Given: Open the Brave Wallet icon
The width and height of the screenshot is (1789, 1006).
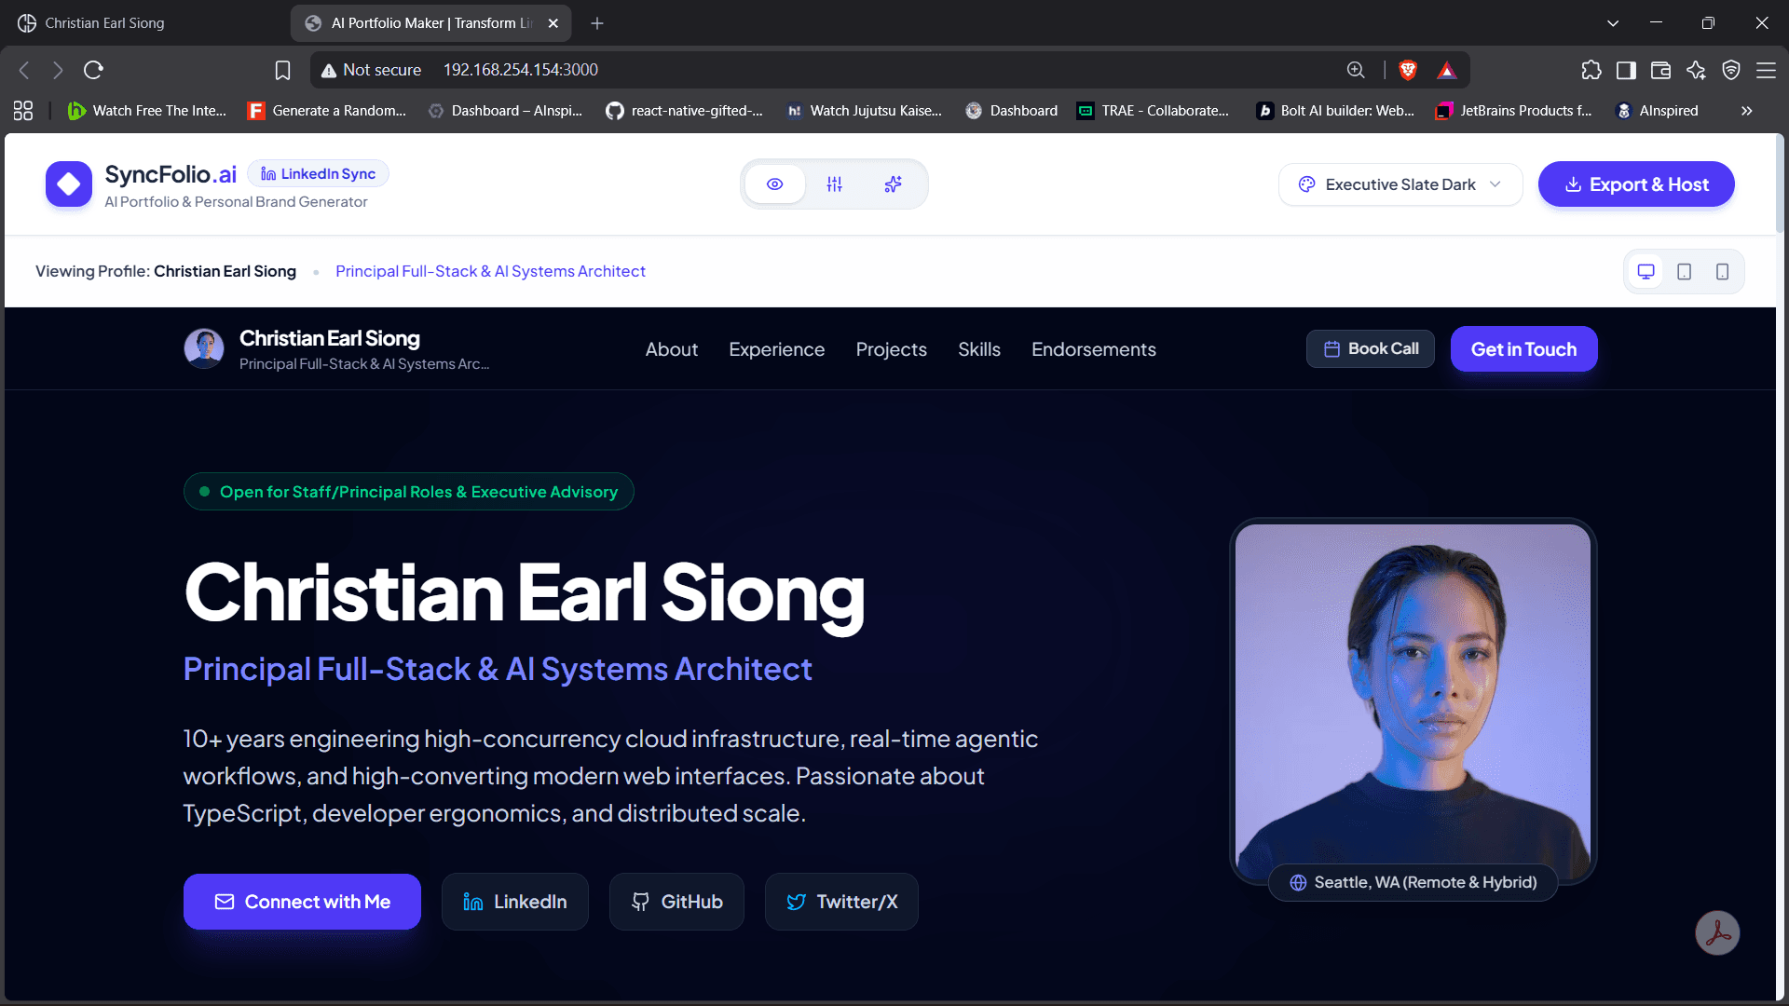Looking at the screenshot, I should [1660, 70].
